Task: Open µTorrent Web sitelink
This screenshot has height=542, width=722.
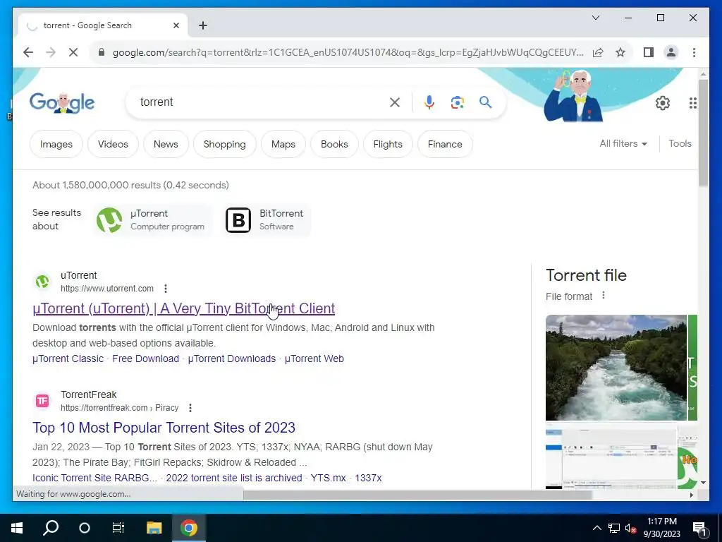Action: [x=314, y=359]
